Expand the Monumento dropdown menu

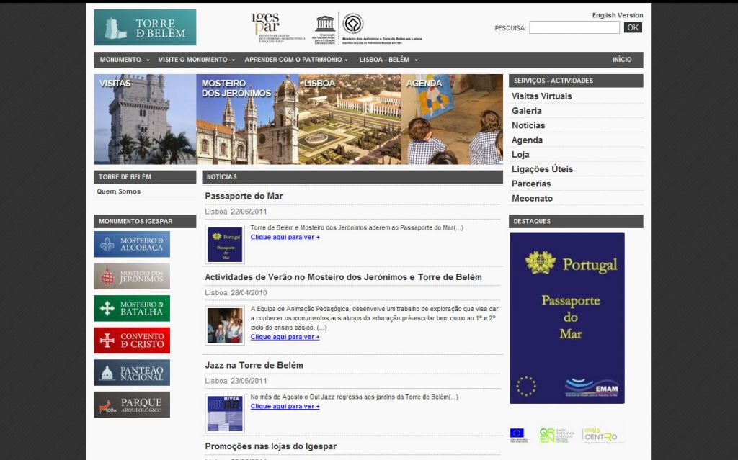124,60
